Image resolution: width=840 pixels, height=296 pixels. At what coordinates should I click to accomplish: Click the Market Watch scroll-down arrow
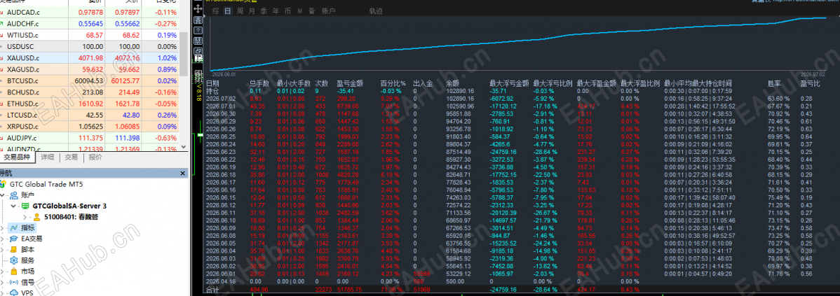coord(184,146)
